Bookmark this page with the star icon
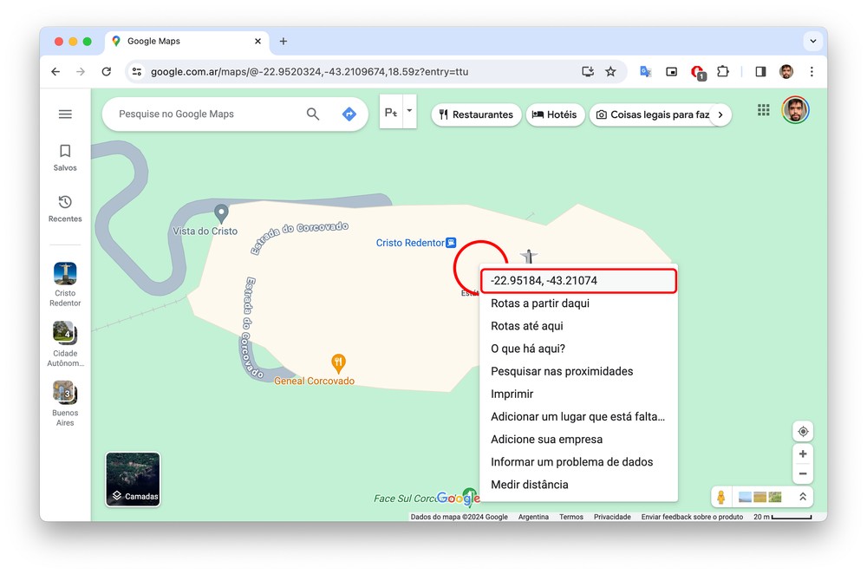The height and width of the screenshot is (574, 867). (x=610, y=72)
